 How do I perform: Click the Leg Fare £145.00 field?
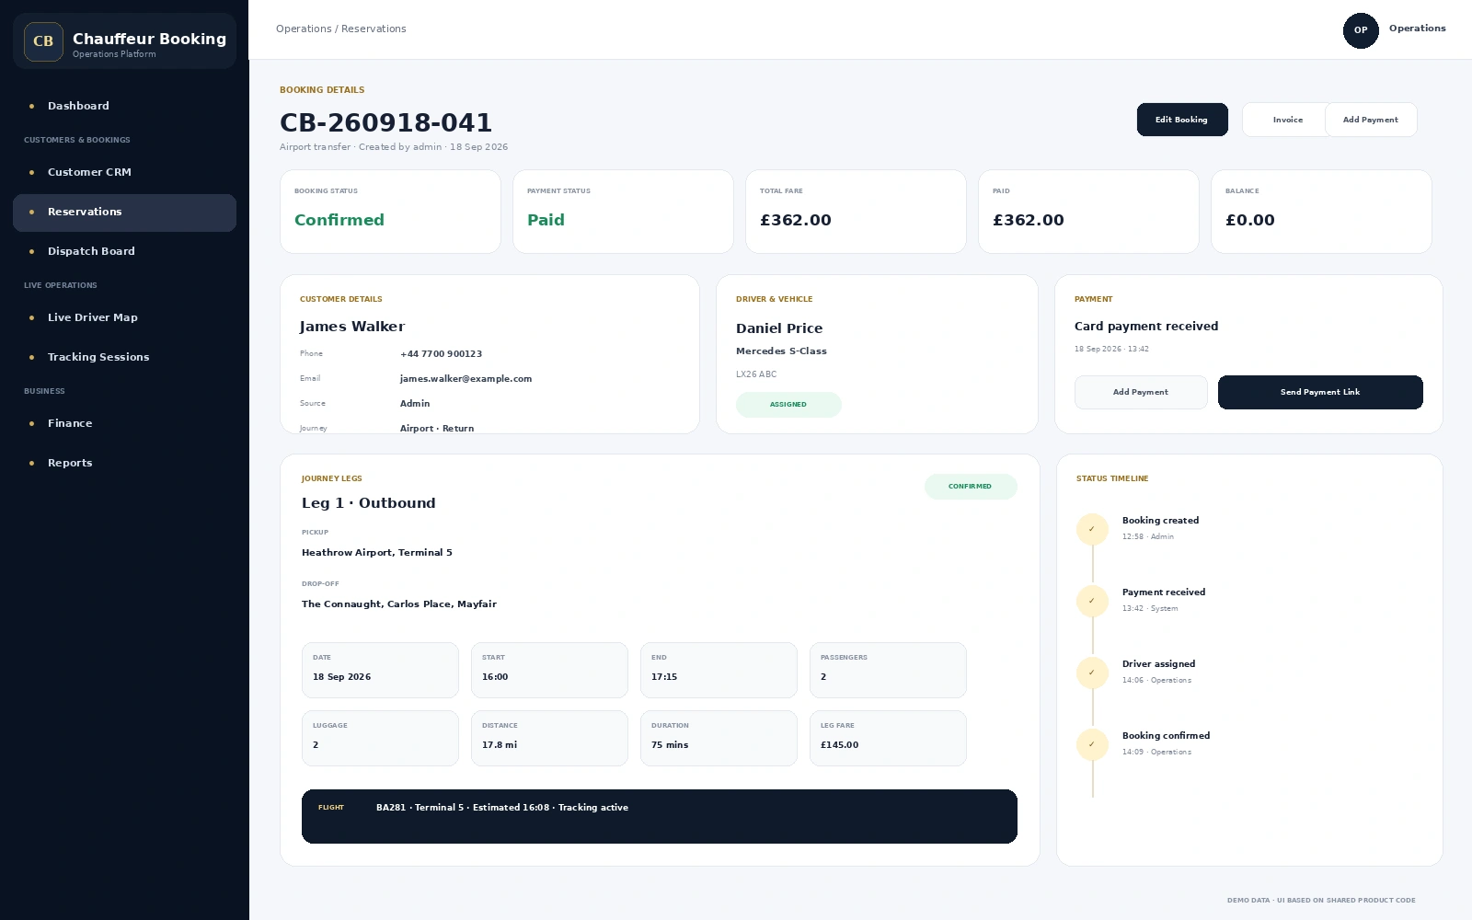[888, 738]
